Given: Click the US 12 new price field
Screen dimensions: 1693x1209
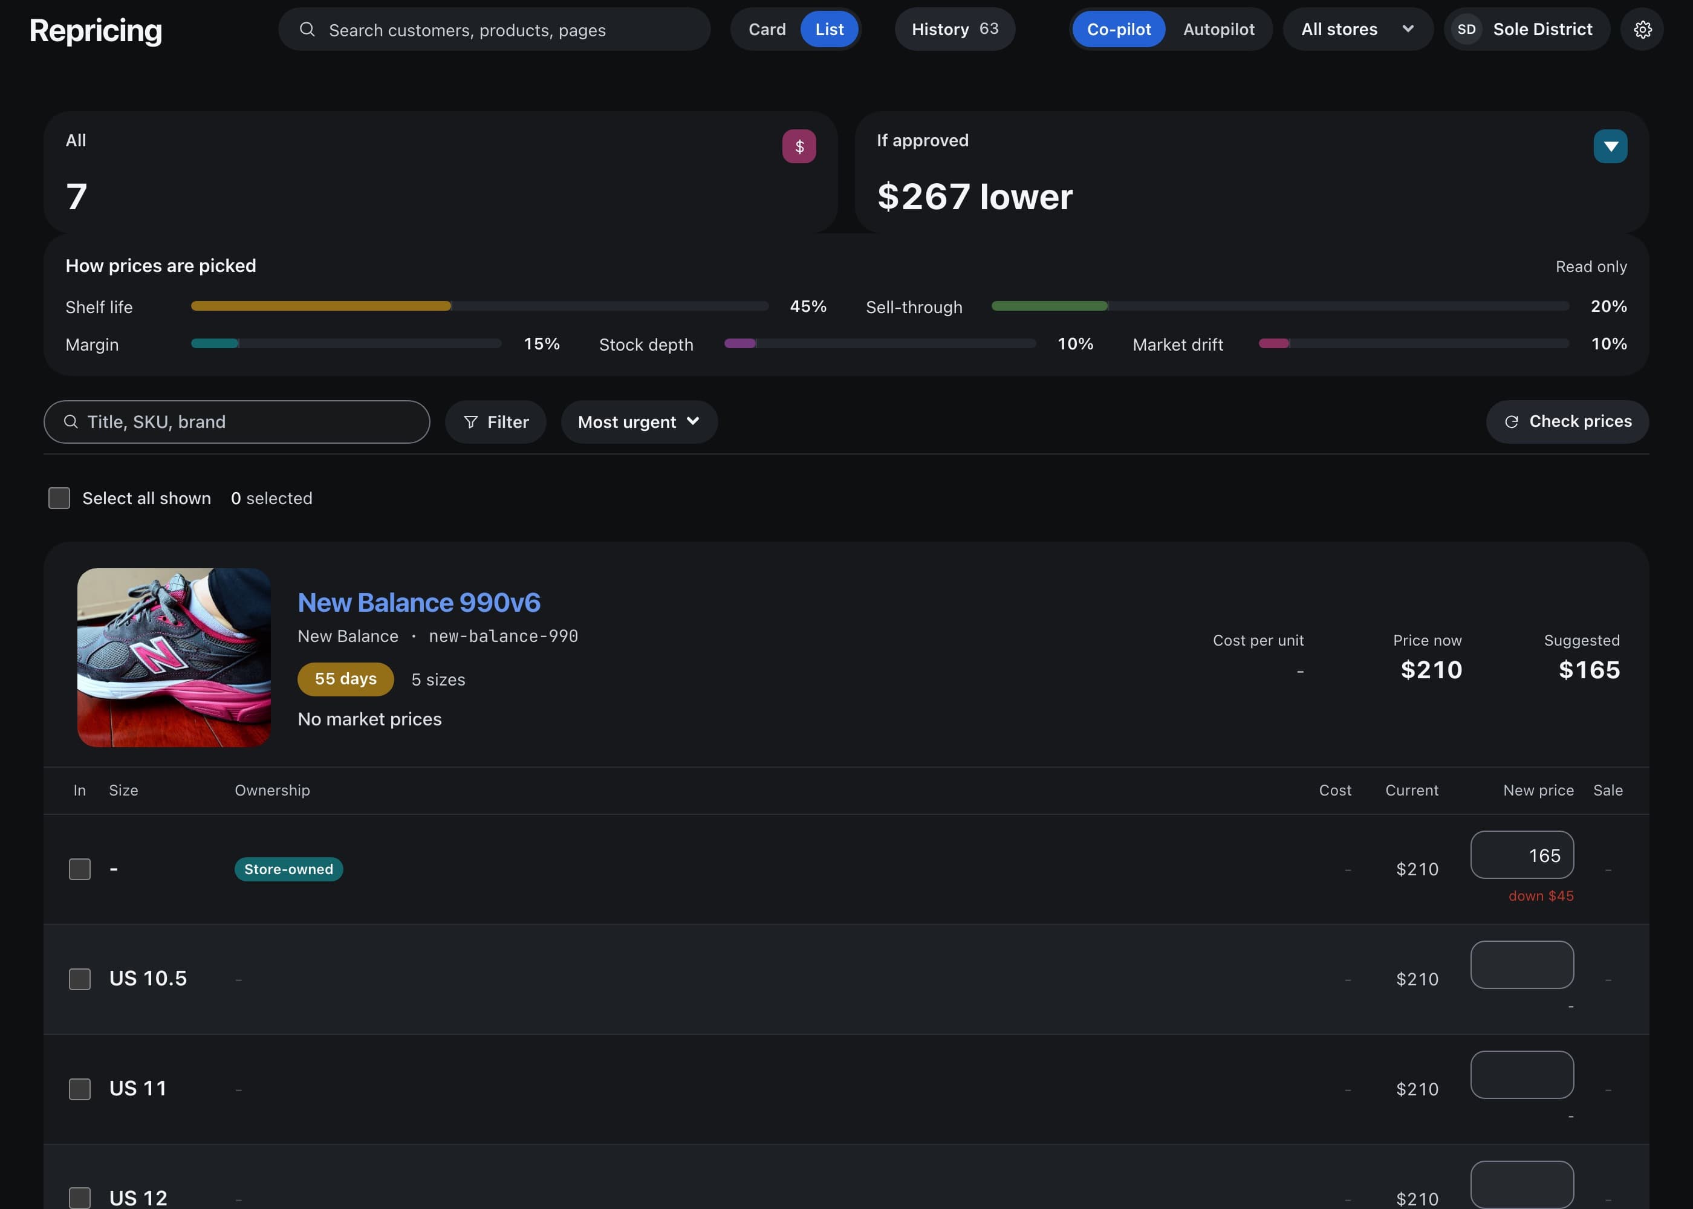Looking at the screenshot, I should click(1522, 1184).
